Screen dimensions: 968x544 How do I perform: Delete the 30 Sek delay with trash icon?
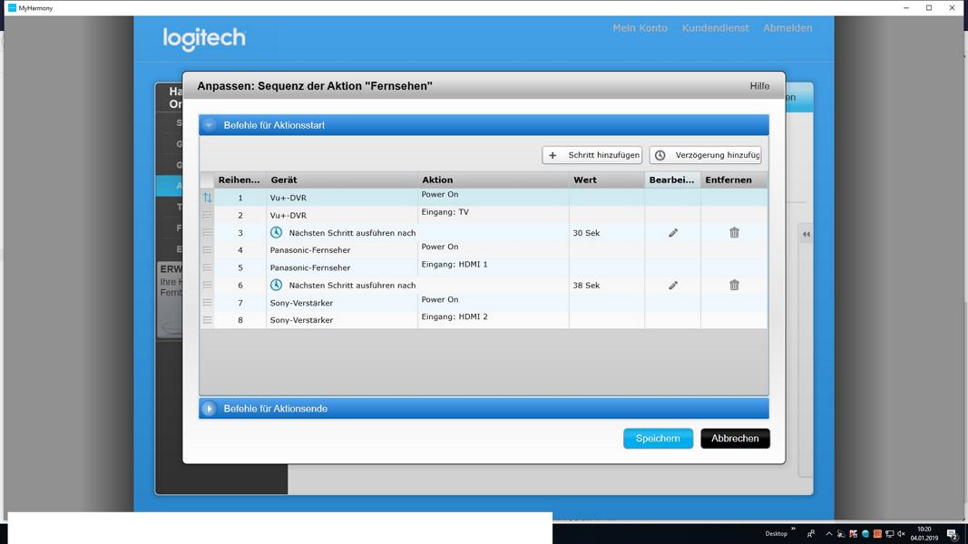[734, 233]
